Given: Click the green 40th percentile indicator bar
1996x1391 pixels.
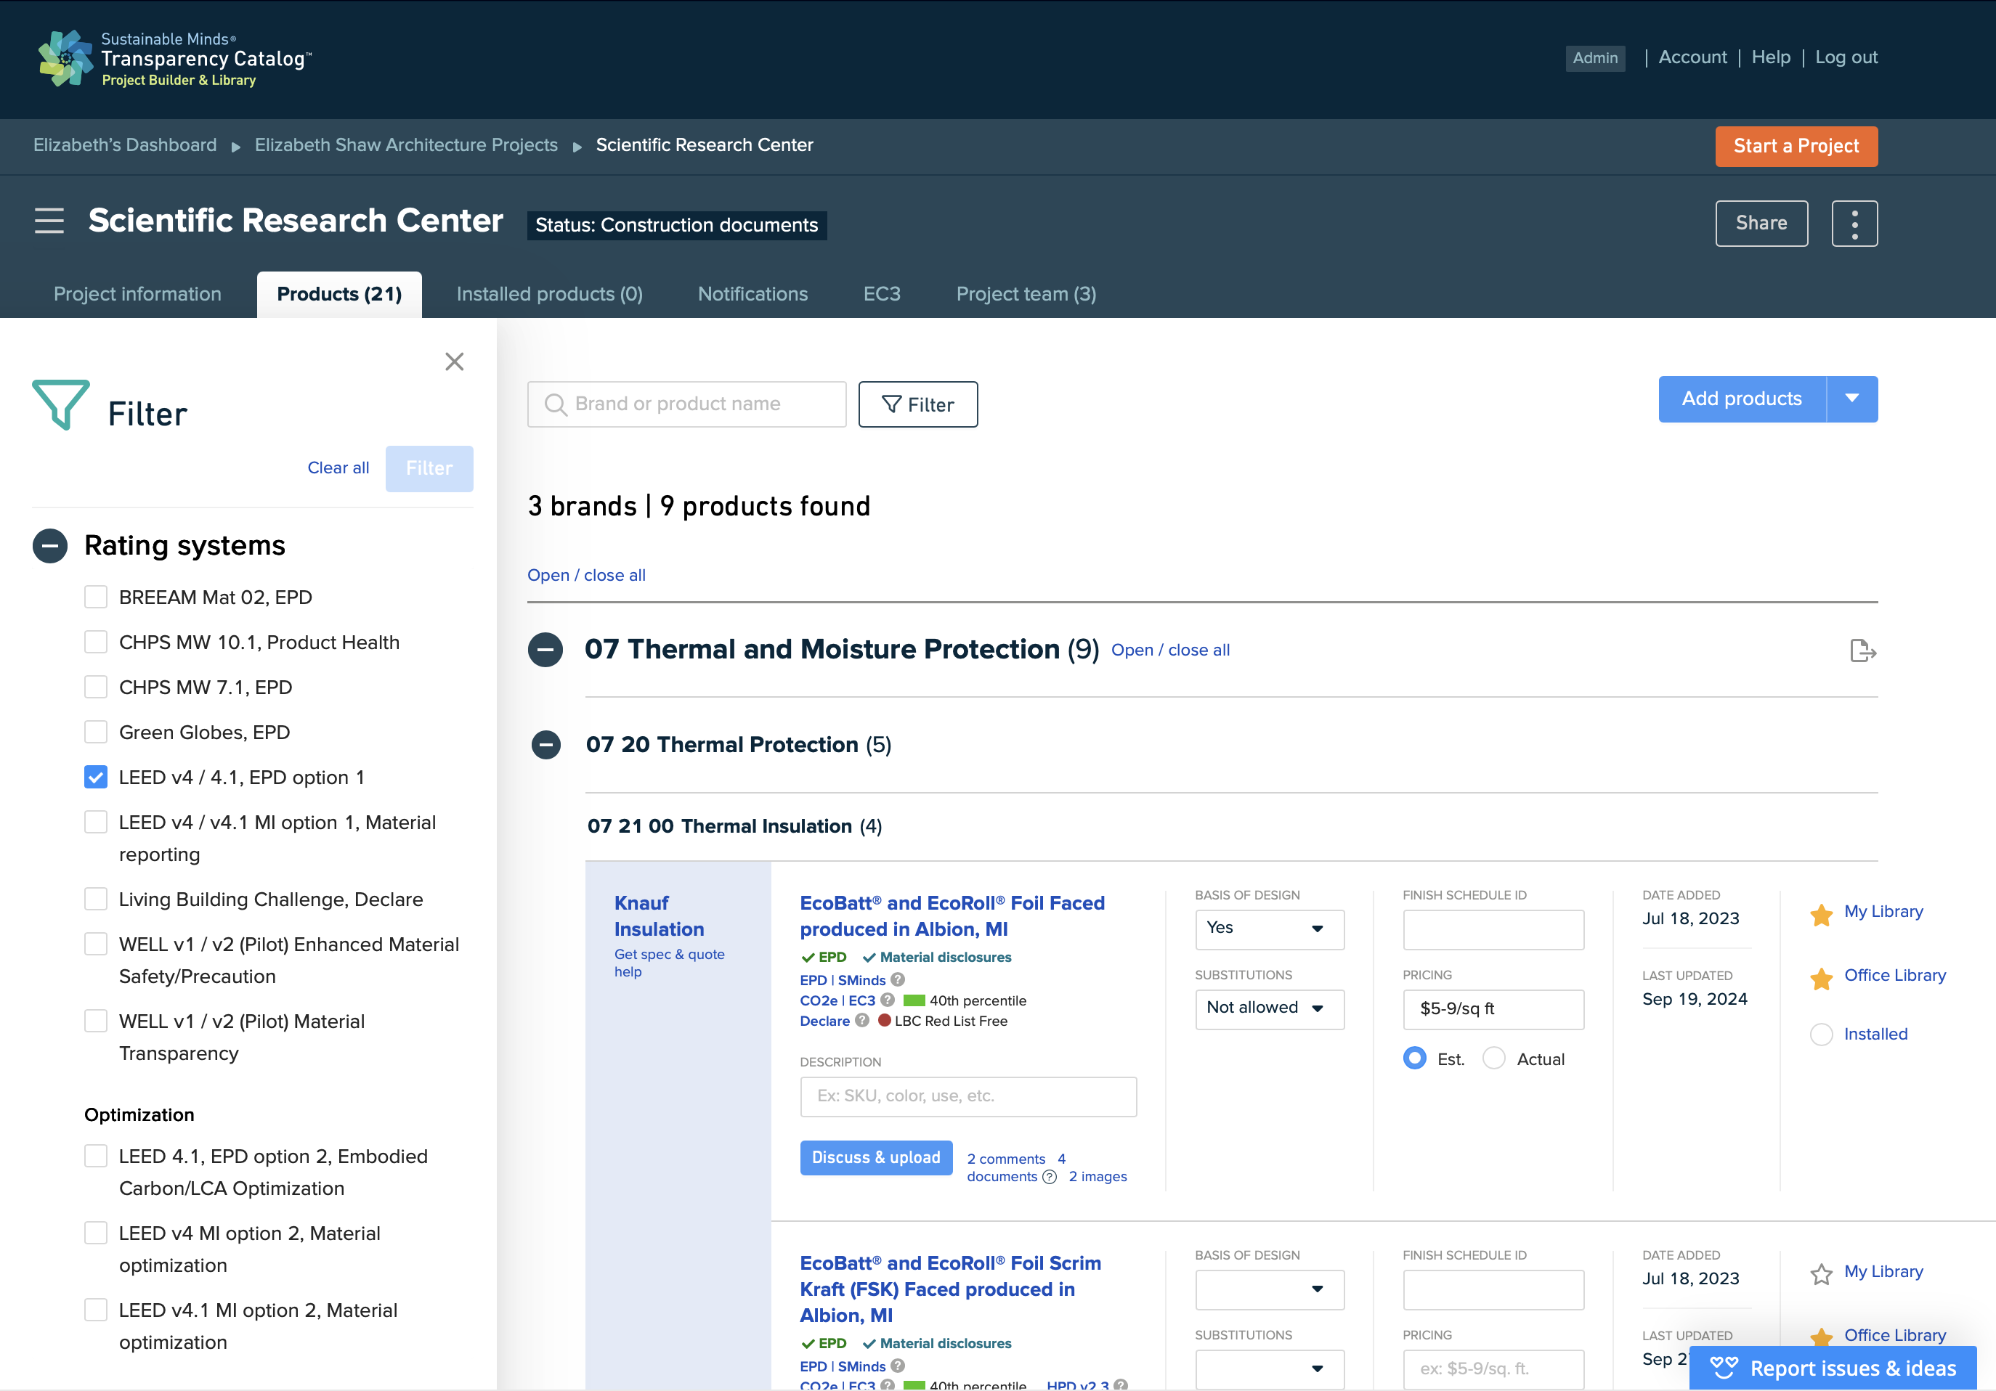Looking at the screenshot, I should pyautogui.click(x=914, y=1000).
